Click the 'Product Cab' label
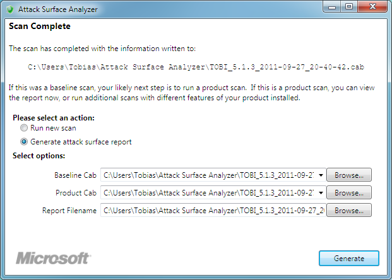Viewport: 392px width, 280px height. 76,193
